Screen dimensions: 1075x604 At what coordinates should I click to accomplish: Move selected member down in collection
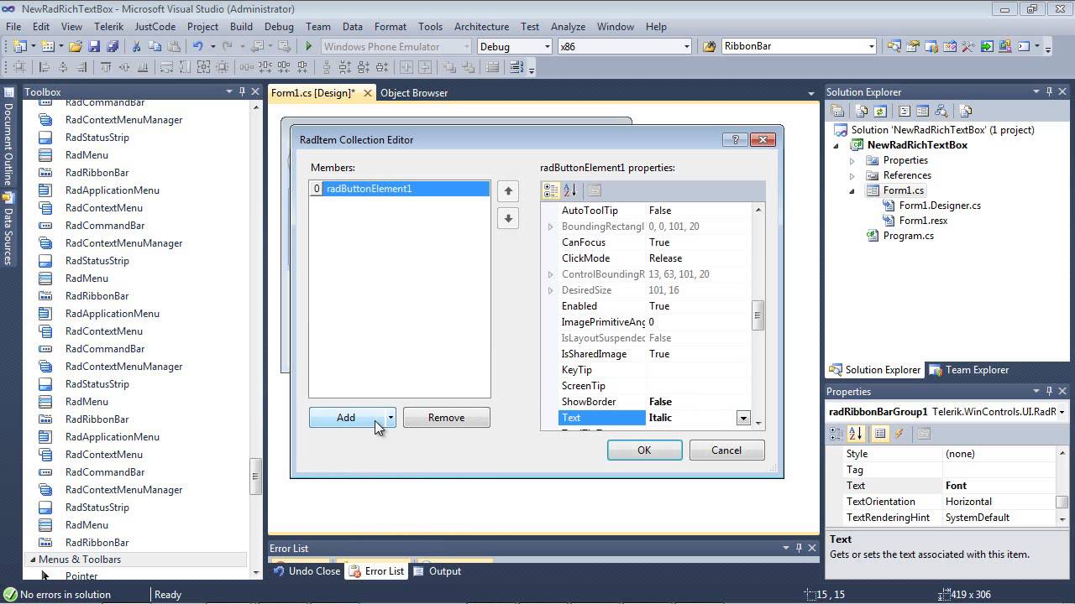coord(508,218)
